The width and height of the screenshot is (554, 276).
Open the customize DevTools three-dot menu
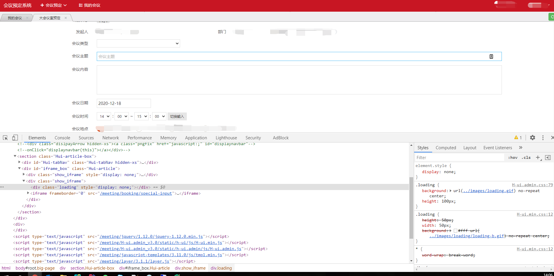[x=543, y=137]
